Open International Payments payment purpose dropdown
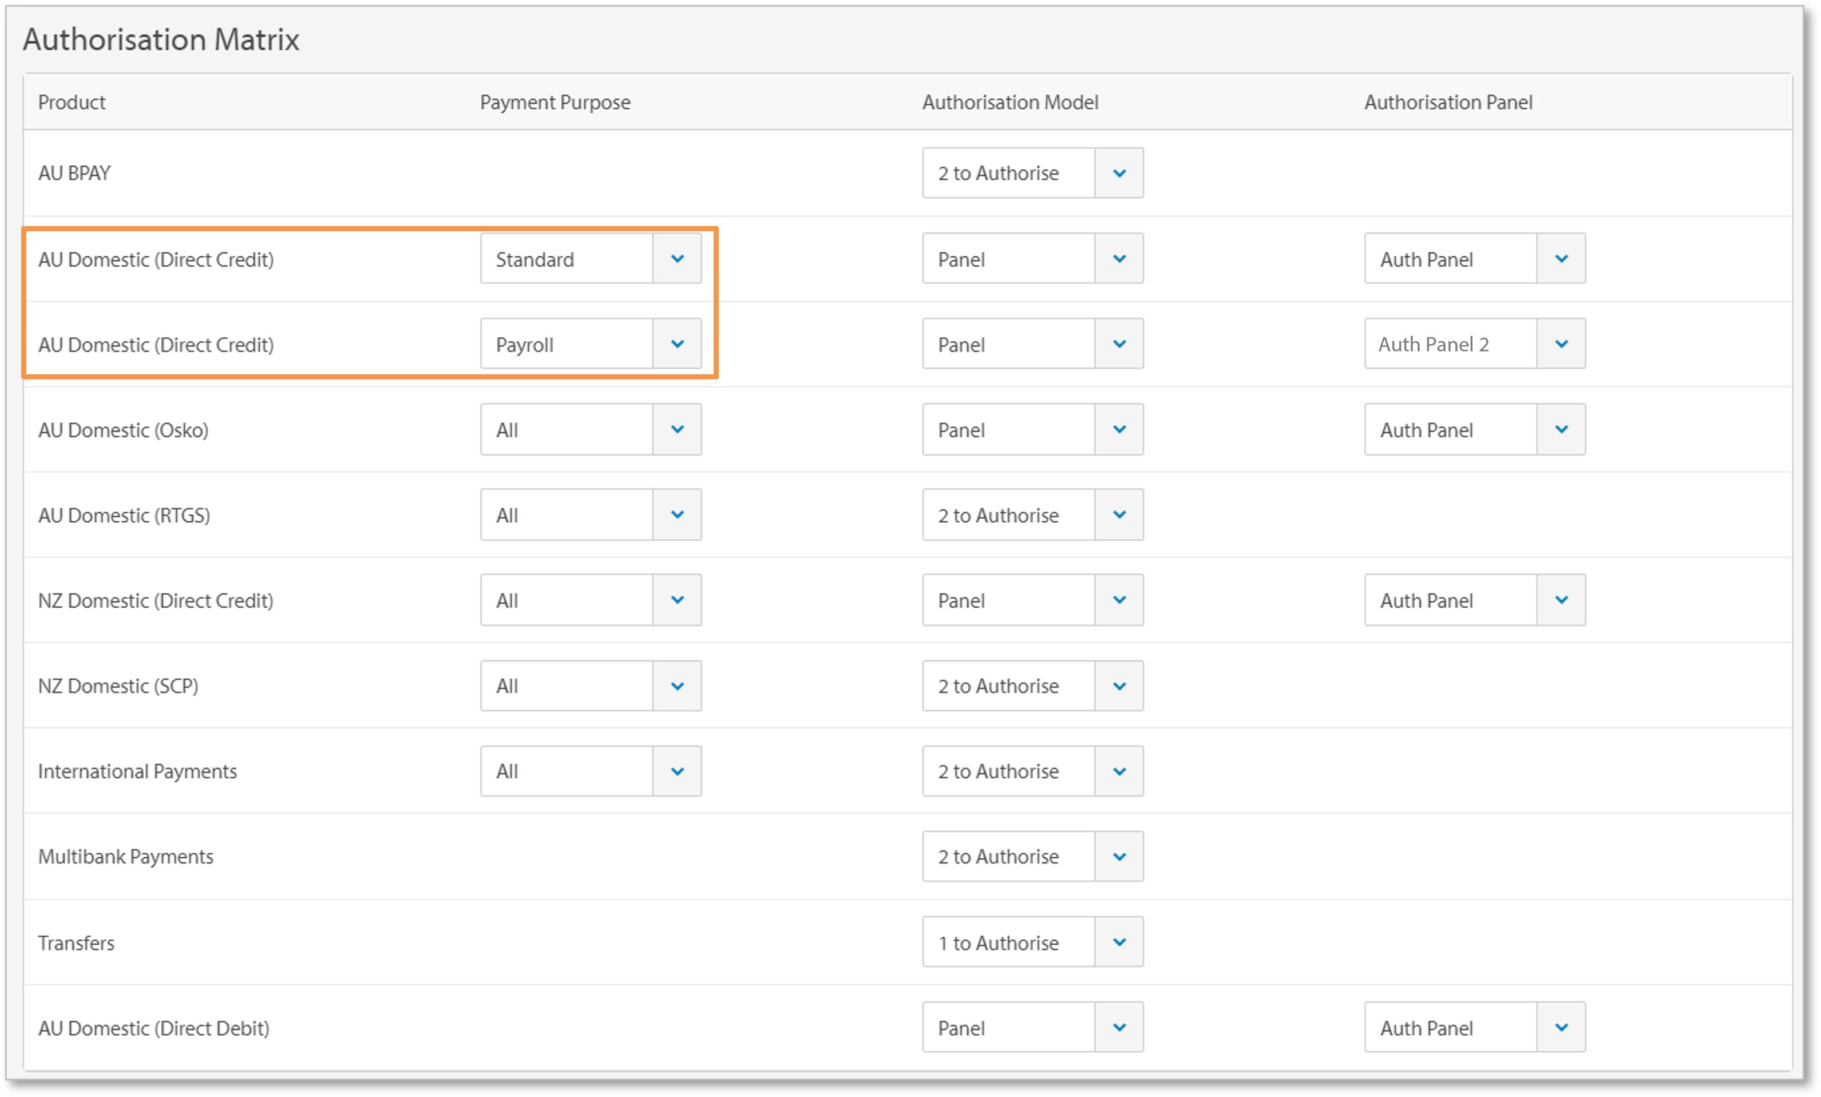The width and height of the screenshot is (1821, 1097). point(677,771)
